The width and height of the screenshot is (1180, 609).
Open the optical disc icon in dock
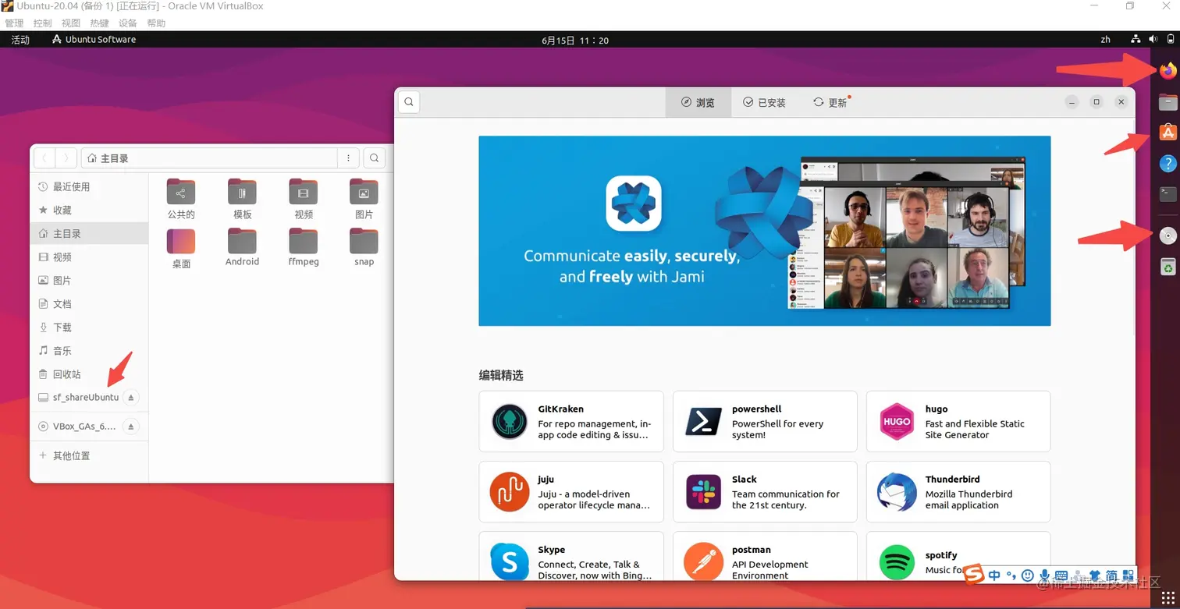point(1168,235)
